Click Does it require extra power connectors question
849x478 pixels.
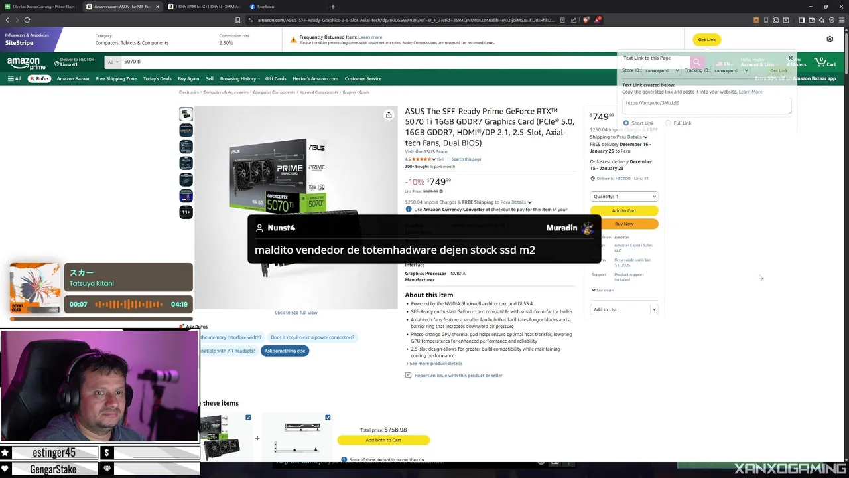tap(312, 337)
